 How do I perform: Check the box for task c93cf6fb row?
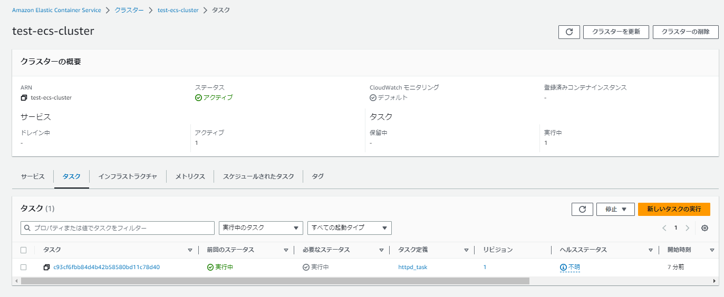(x=23, y=268)
